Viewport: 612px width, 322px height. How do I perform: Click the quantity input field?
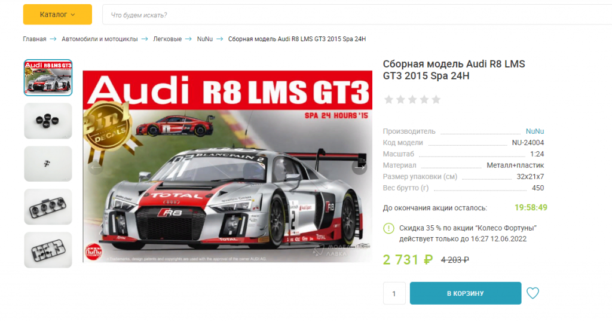(x=394, y=293)
